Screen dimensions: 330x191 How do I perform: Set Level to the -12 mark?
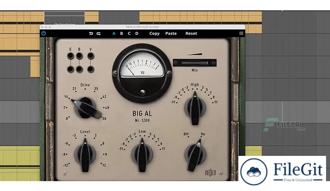click(x=66, y=165)
